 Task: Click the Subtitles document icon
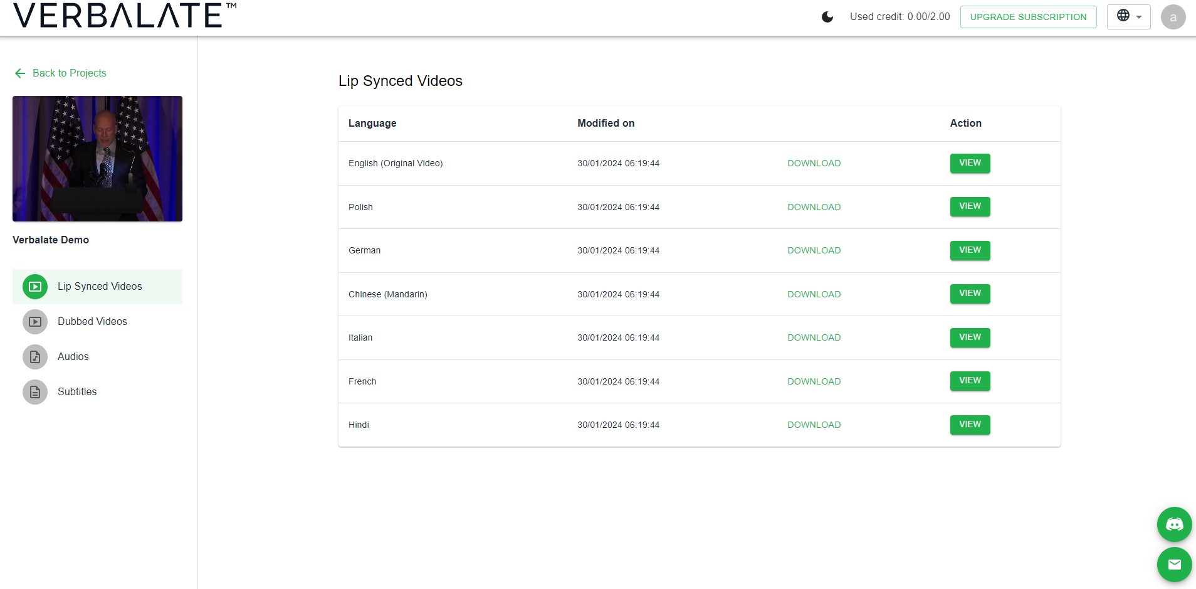(35, 392)
